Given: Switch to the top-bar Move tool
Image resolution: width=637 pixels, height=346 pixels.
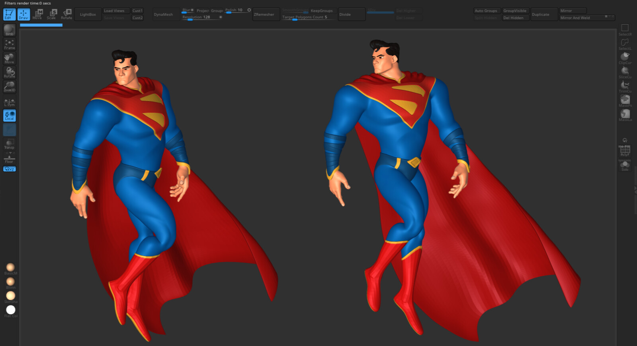Looking at the screenshot, I should click(37, 14).
